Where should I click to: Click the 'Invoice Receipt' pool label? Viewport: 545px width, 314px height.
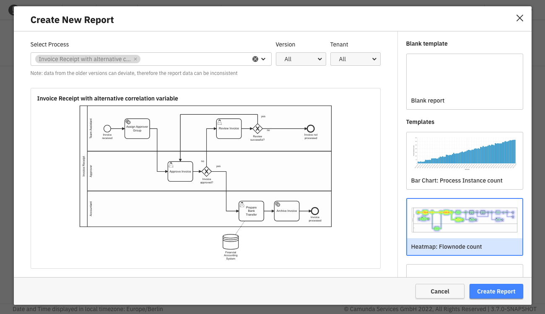pos(83,166)
